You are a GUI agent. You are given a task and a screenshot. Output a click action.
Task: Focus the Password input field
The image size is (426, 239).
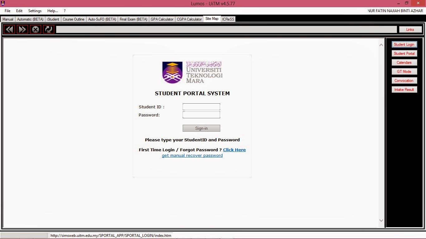coord(201,115)
